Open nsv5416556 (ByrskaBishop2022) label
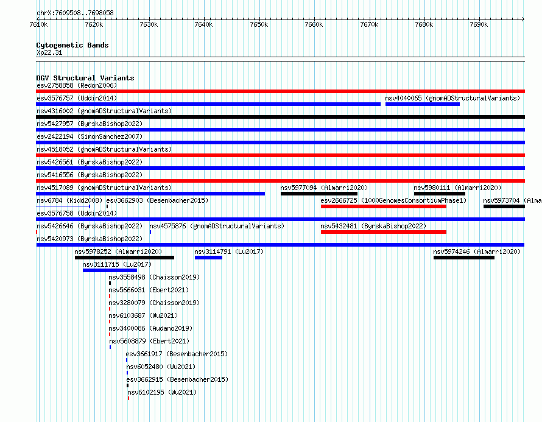Image resolution: width=542 pixels, height=422 pixels. click(x=90, y=175)
